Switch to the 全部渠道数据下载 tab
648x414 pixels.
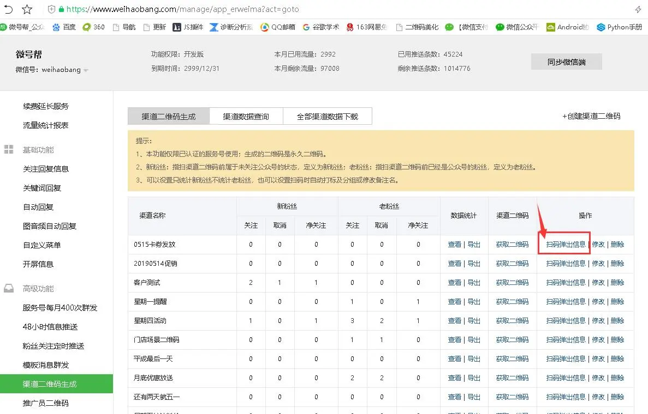pyautogui.click(x=328, y=116)
